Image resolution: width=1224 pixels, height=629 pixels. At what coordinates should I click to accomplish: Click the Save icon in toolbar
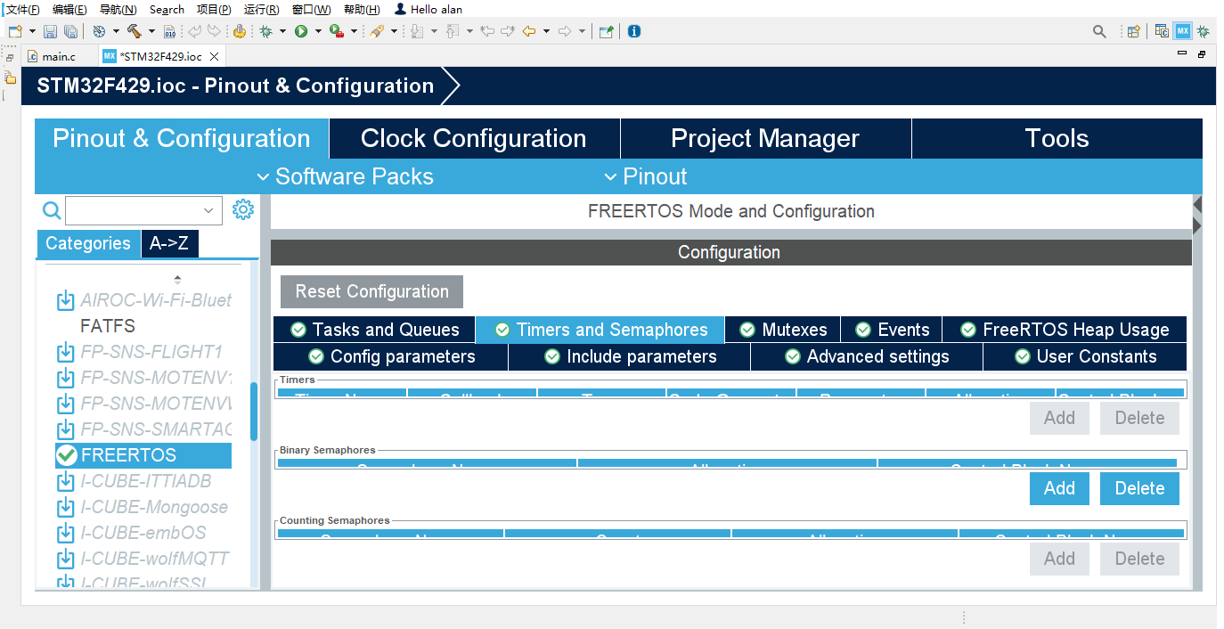click(x=50, y=31)
